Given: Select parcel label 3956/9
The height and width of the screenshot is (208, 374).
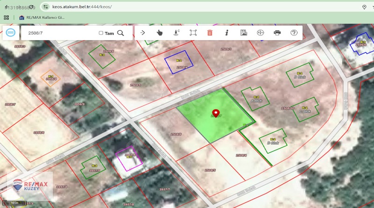Looking at the screenshot, I should tap(79, 104).
